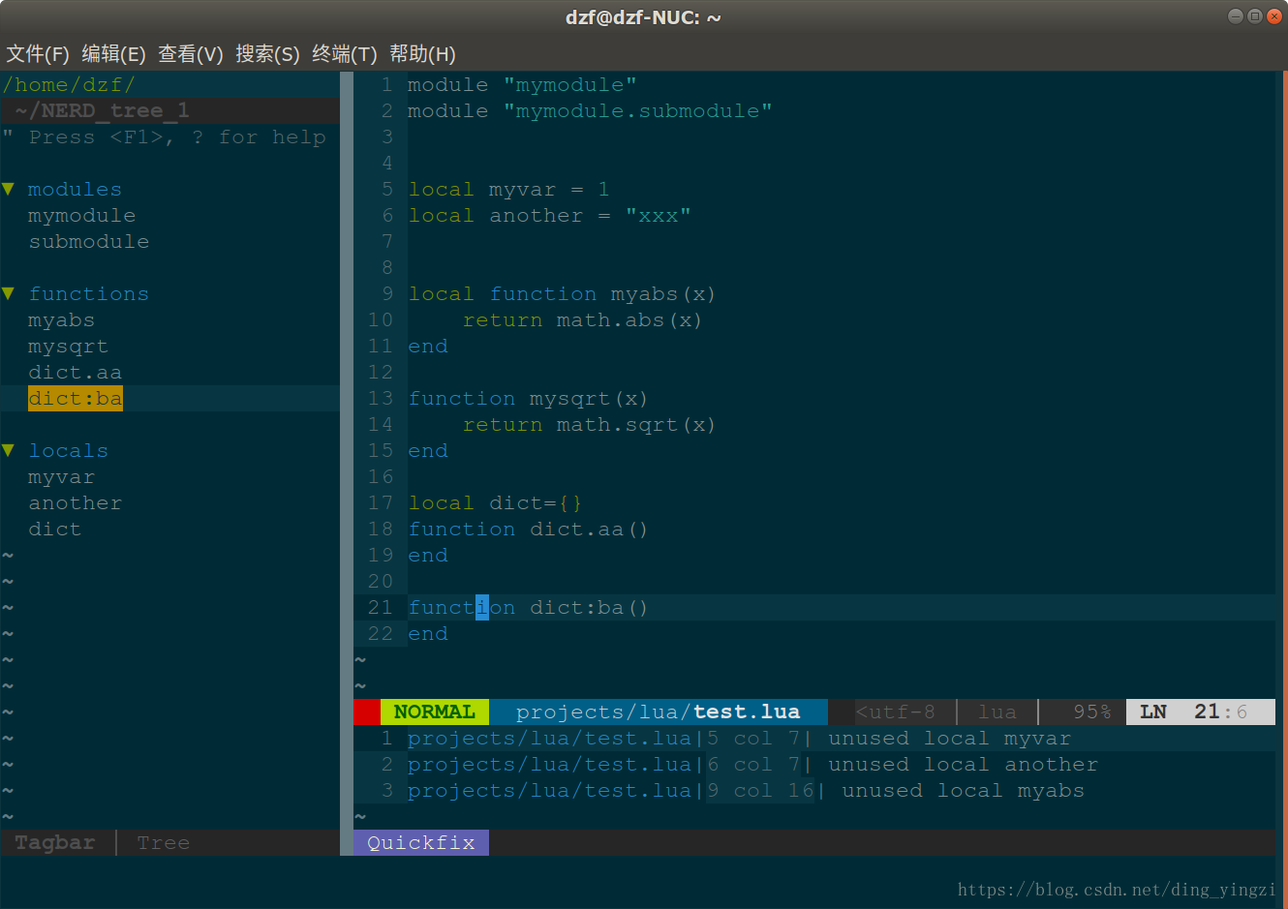The image size is (1288, 909).
Task: Click line number 12 in the gutter
Action: click(381, 373)
